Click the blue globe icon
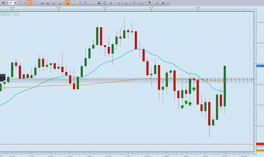The width and height of the screenshot is (264, 157). (85, 3)
